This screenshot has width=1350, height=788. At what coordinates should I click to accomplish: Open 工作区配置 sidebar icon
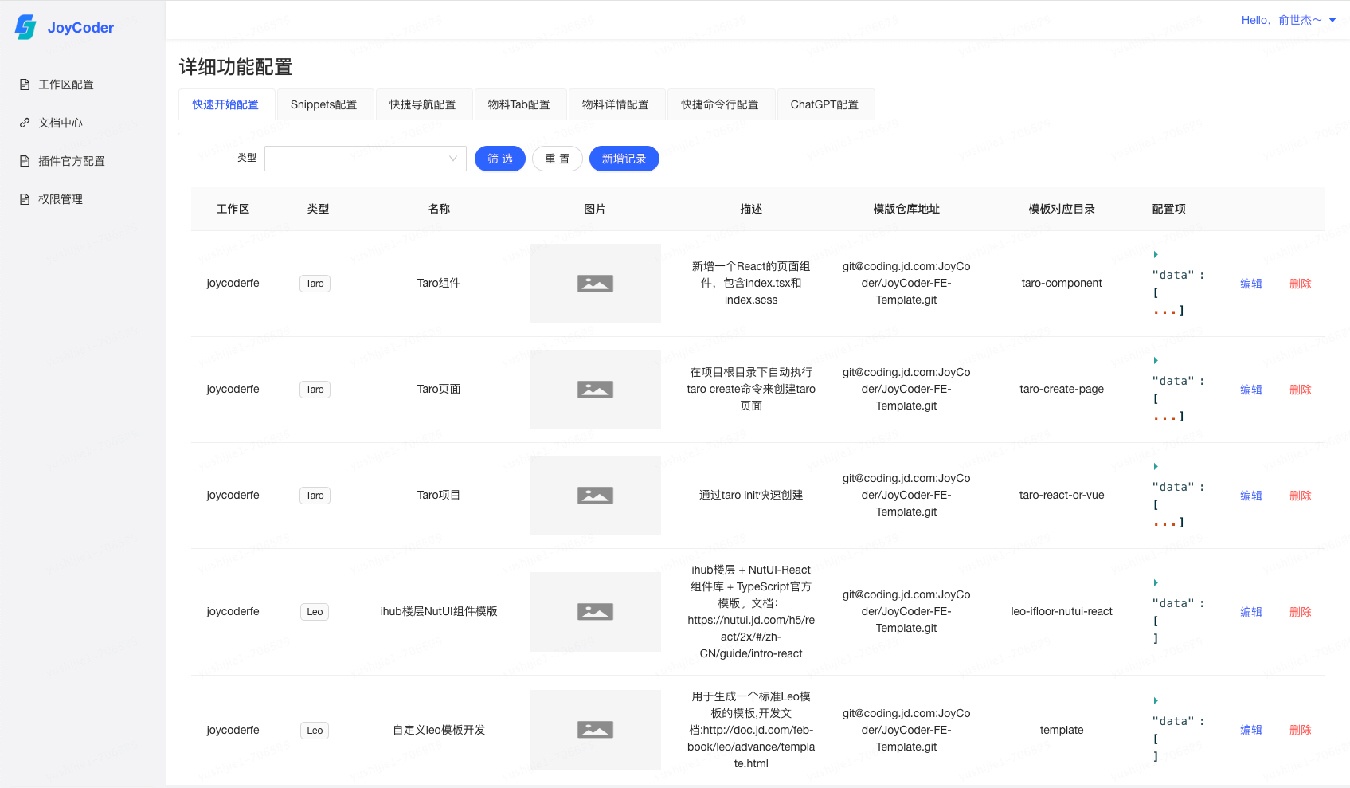[x=25, y=84]
